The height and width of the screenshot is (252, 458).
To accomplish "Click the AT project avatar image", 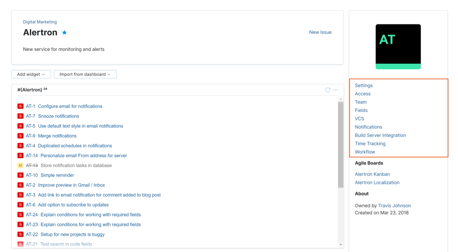I will pos(398,47).
